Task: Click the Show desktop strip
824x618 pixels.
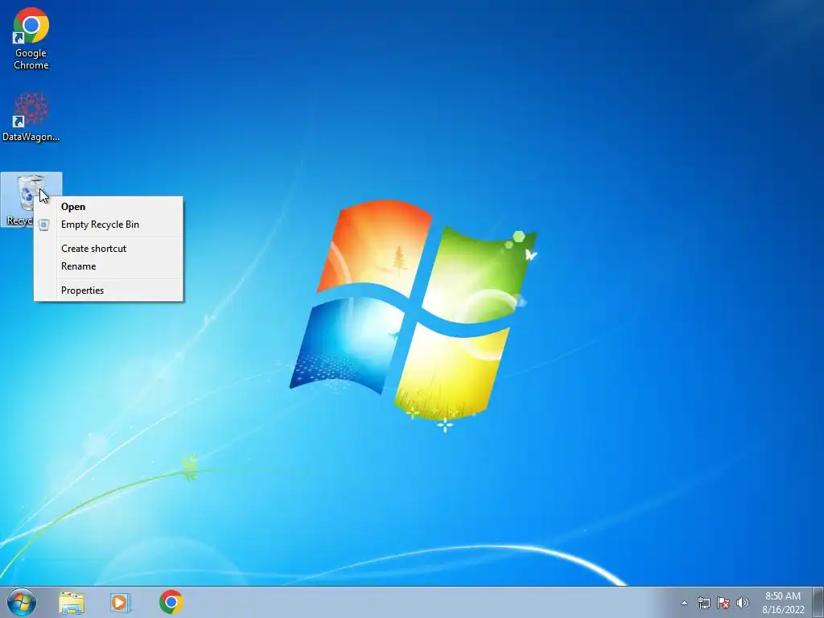Action: (818, 602)
